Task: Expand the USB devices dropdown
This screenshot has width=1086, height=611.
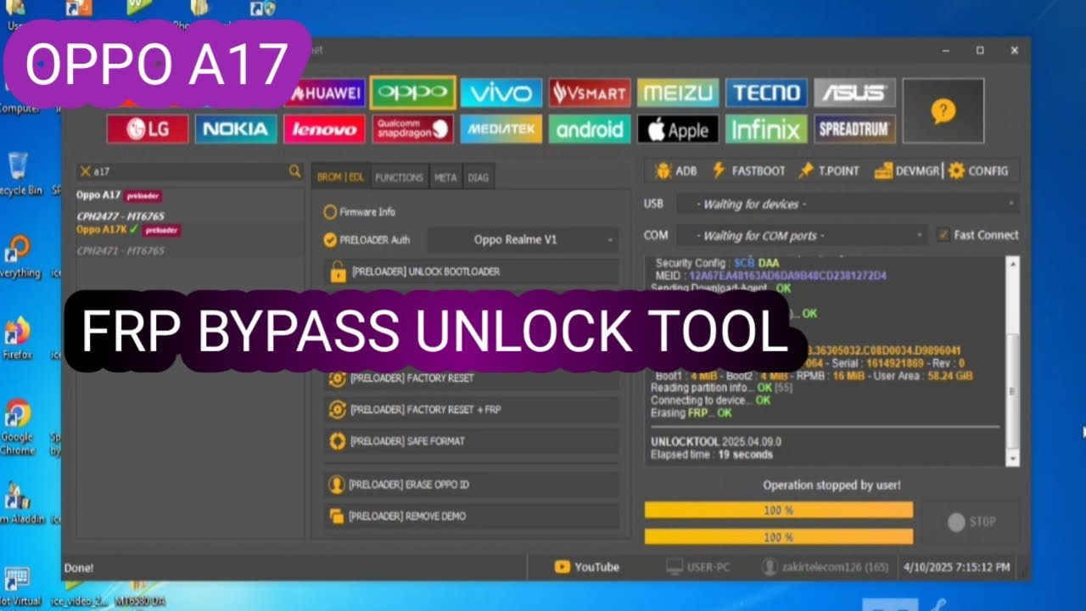Action: (x=848, y=204)
